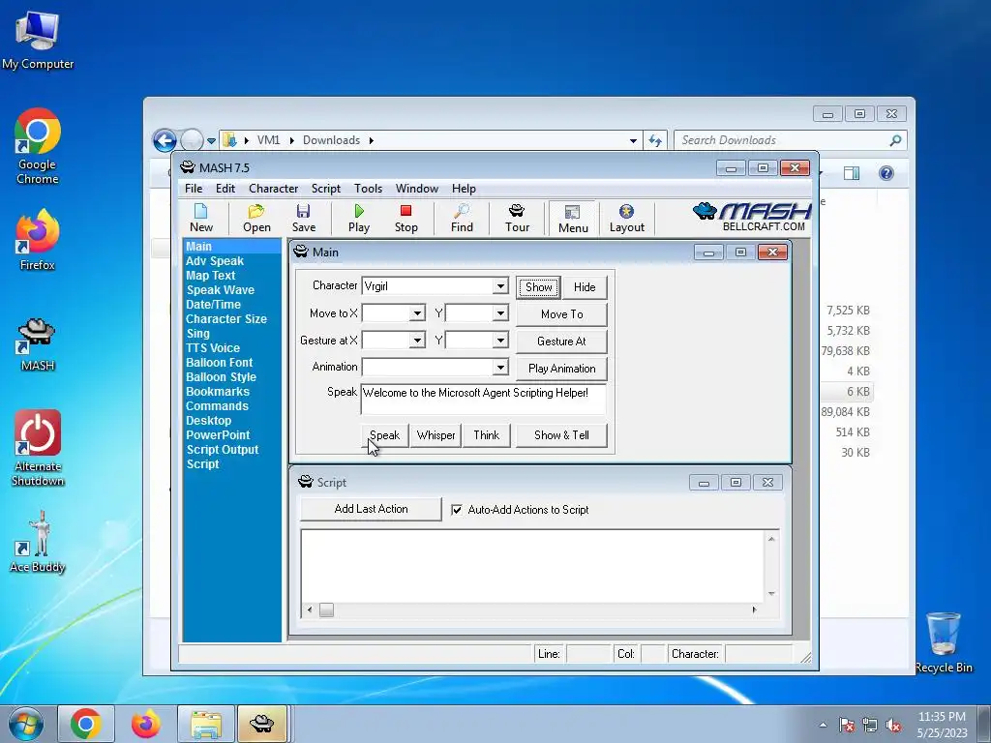
Task: Click Add Last Action button
Action: pyautogui.click(x=371, y=509)
